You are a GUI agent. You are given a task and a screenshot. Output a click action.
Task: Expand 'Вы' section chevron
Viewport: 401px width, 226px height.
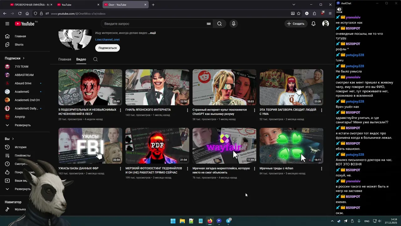[13, 139]
